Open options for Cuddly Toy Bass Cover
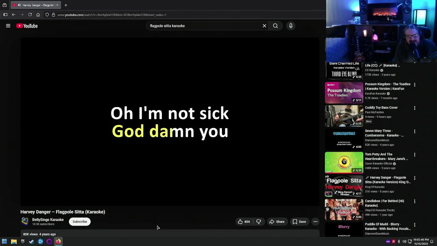437x246 pixels. coord(414,108)
